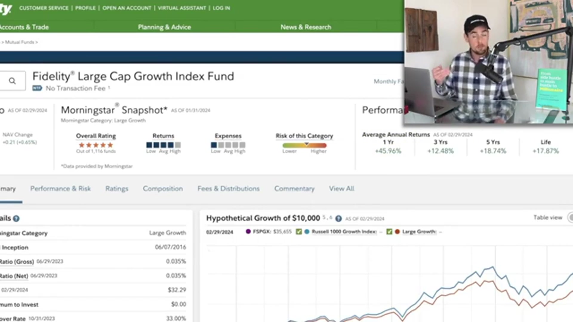Click the purple FSPGX legend dot
Image resolution: width=573 pixels, height=322 pixels.
[248, 231]
